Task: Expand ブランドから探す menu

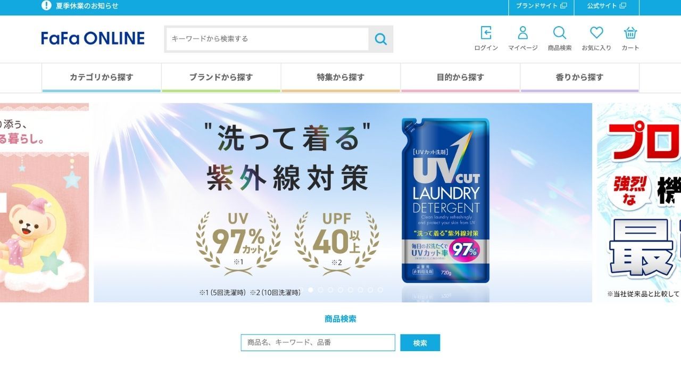Action: pyautogui.click(x=221, y=78)
